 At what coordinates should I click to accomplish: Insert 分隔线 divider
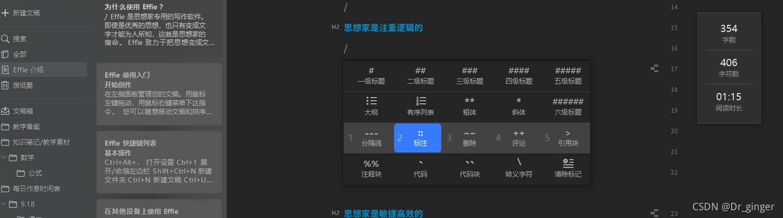(x=371, y=138)
